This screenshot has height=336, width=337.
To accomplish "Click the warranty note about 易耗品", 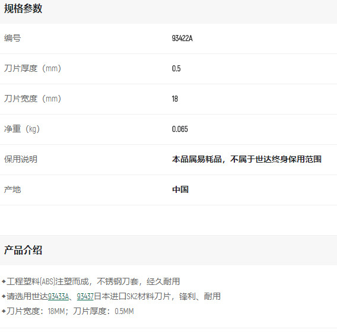I will pyautogui.click(x=247, y=160).
